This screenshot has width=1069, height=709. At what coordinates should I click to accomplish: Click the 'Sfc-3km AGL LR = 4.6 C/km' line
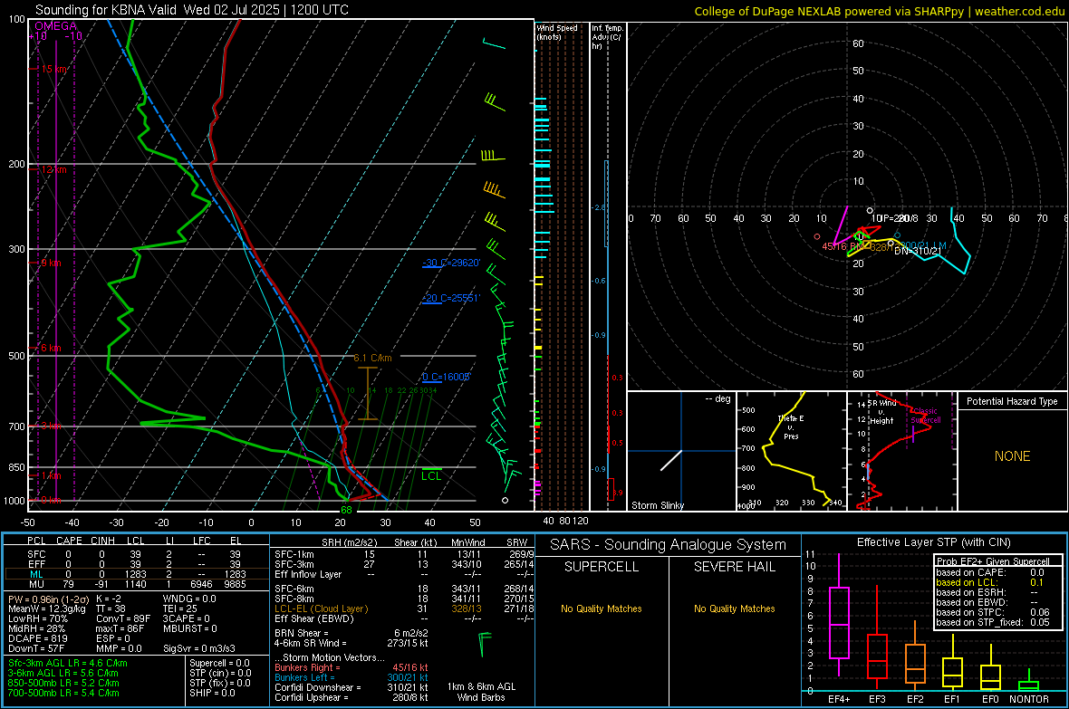tap(68, 663)
